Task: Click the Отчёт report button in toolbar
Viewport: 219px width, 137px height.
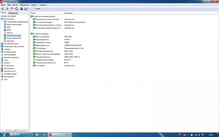Action: [x=36, y=9]
